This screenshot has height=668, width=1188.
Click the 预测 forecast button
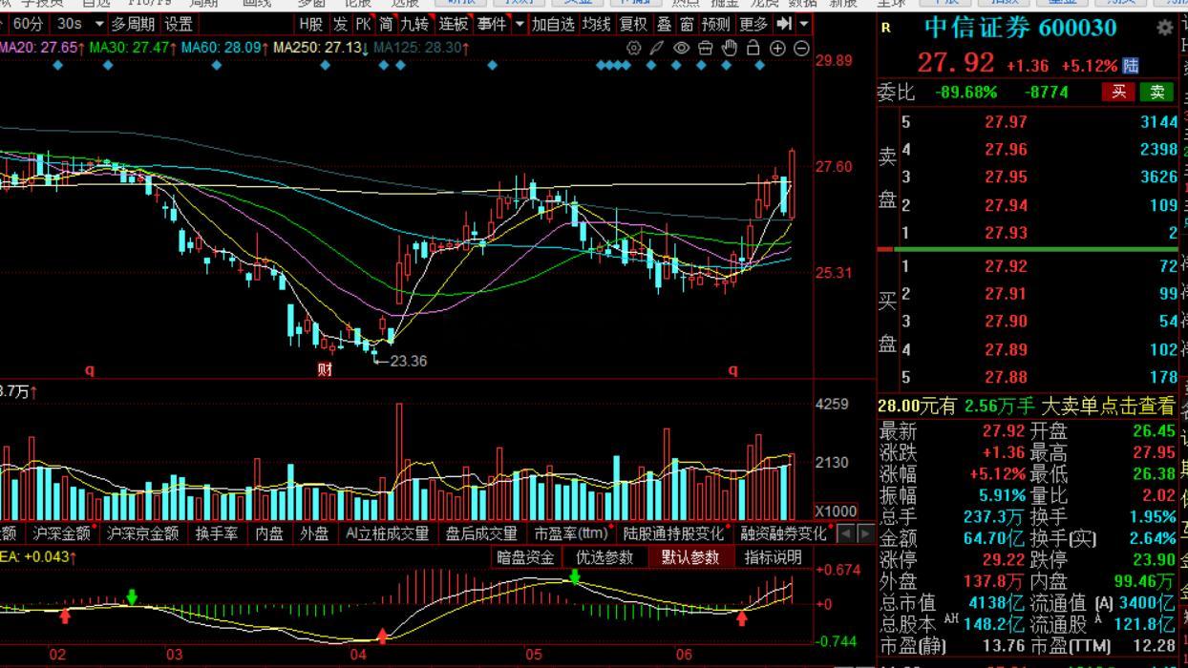point(715,24)
